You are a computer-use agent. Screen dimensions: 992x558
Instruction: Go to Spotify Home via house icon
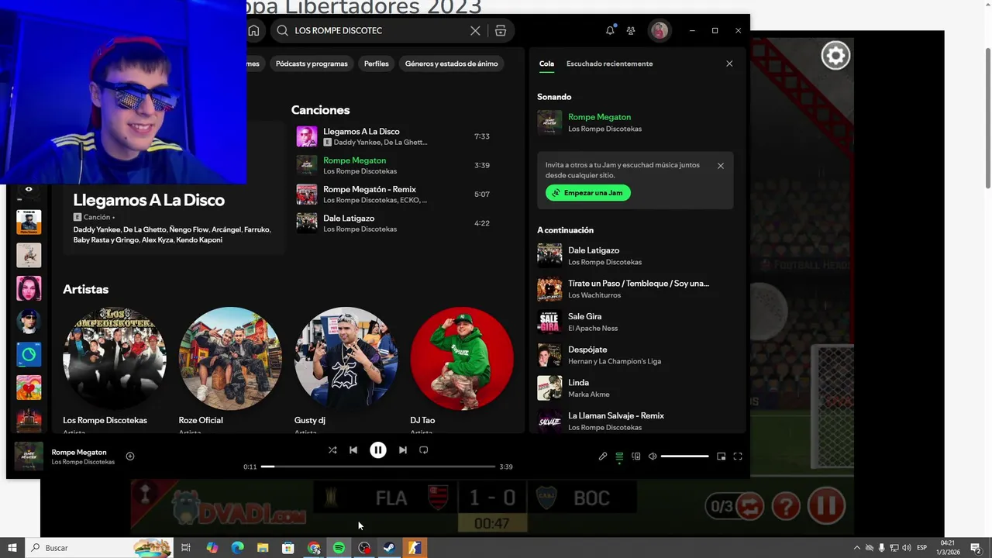click(x=253, y=30)
